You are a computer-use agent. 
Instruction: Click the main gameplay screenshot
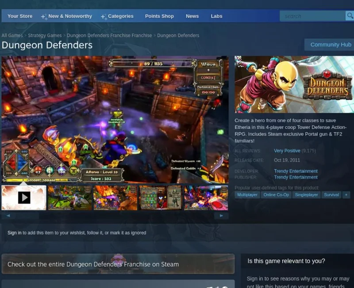coord(115,119)
